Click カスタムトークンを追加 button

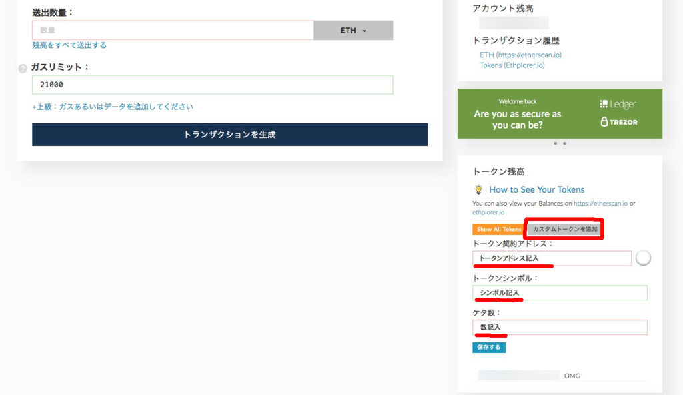(x=565, y=229)
